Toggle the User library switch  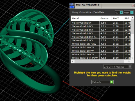129,12
